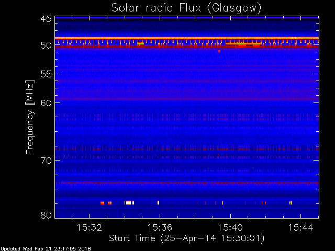Click the 55 MHz tick label
The height and width of the screenshot is (251, 335).
46,74
